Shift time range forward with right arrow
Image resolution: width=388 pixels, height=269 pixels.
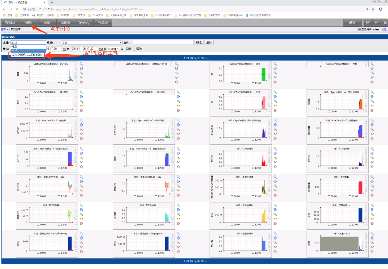pos(122,49)
